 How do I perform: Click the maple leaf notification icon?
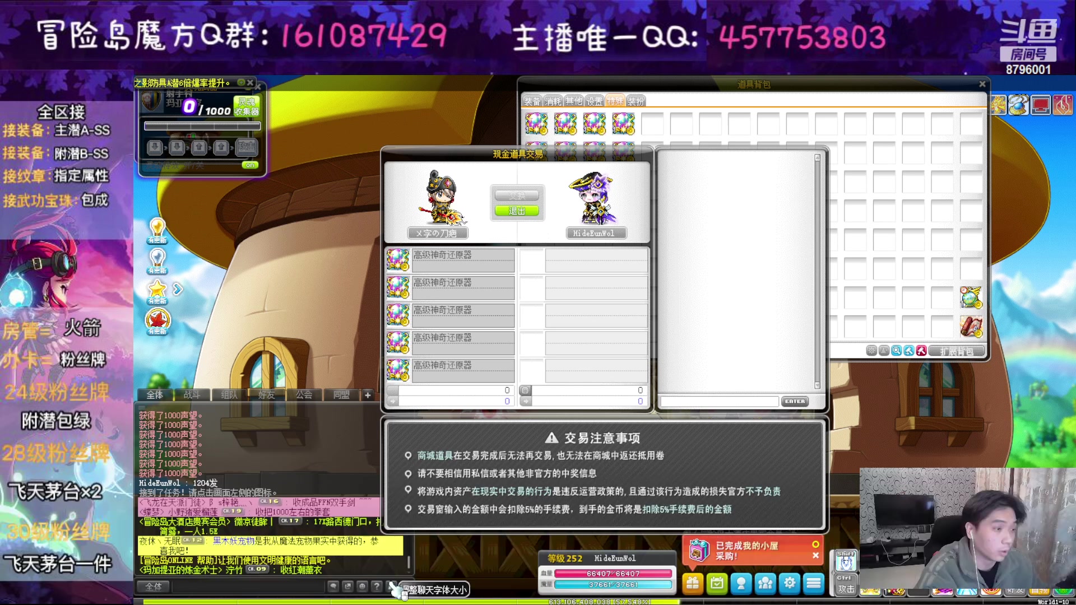click(157, 322)
